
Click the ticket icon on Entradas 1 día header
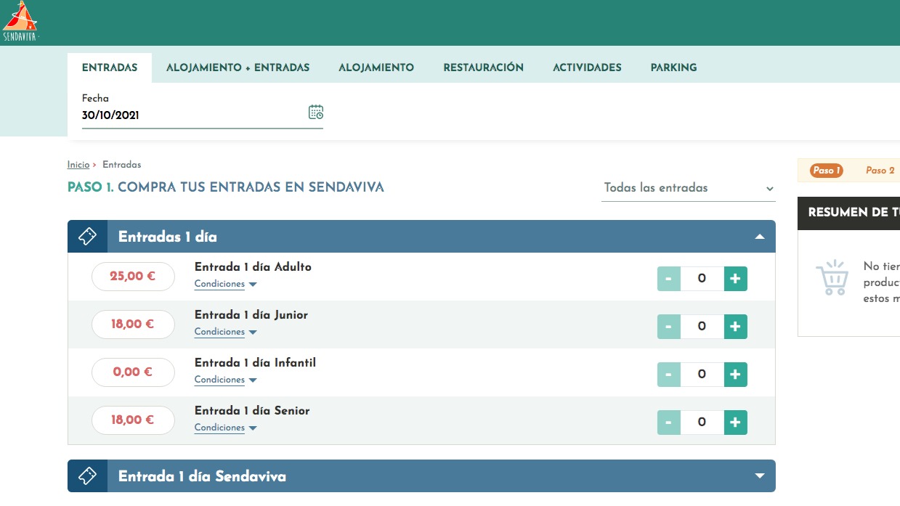pyautogui.click(x=87, y=236)
